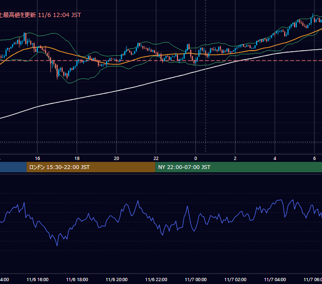Viewport: 322px width, 284px height.
Task: Select the 11/7 00:00 date label
Action: point(196,279)
